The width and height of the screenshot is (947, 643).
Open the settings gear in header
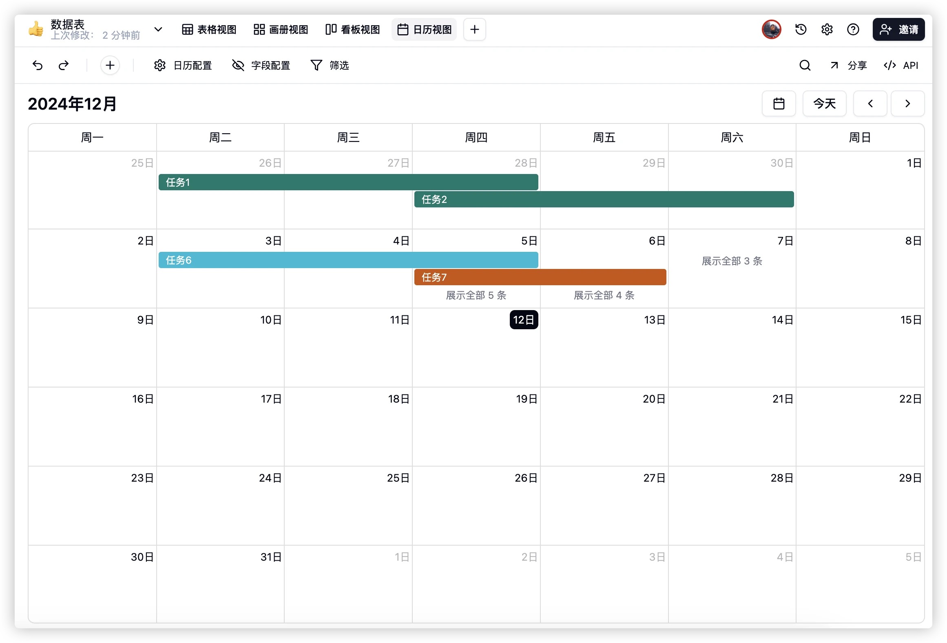(x=827, y=29)
